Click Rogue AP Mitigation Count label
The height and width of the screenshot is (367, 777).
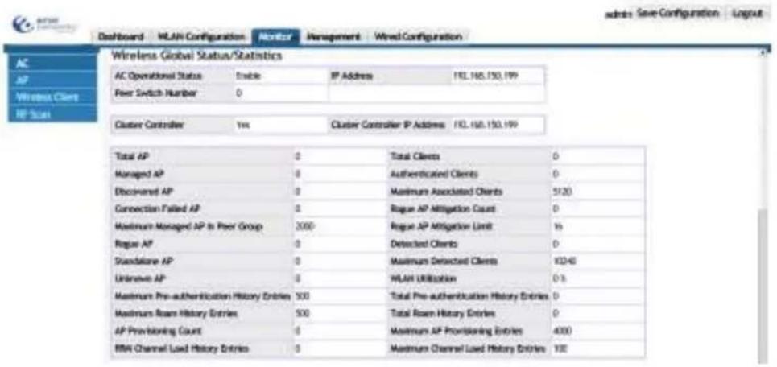click(x=443, y=208)
